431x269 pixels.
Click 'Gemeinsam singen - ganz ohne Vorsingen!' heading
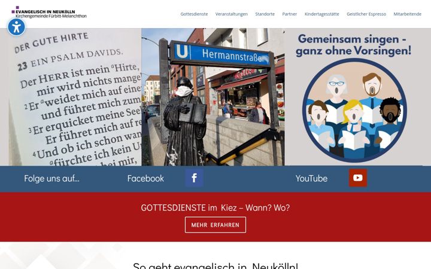(354, 45)
